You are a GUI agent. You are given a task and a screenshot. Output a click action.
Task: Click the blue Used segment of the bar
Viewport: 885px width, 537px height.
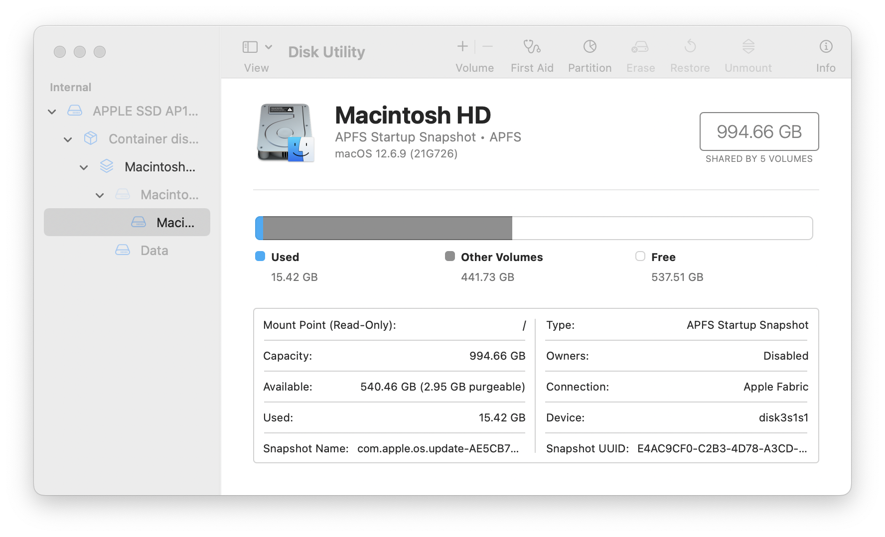point(259,228)
